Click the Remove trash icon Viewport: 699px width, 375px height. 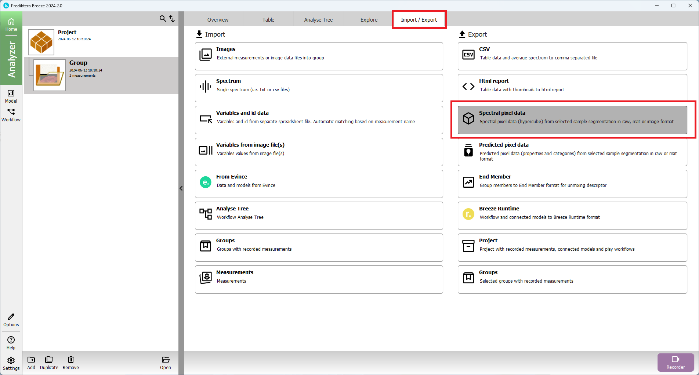[70, 363]
